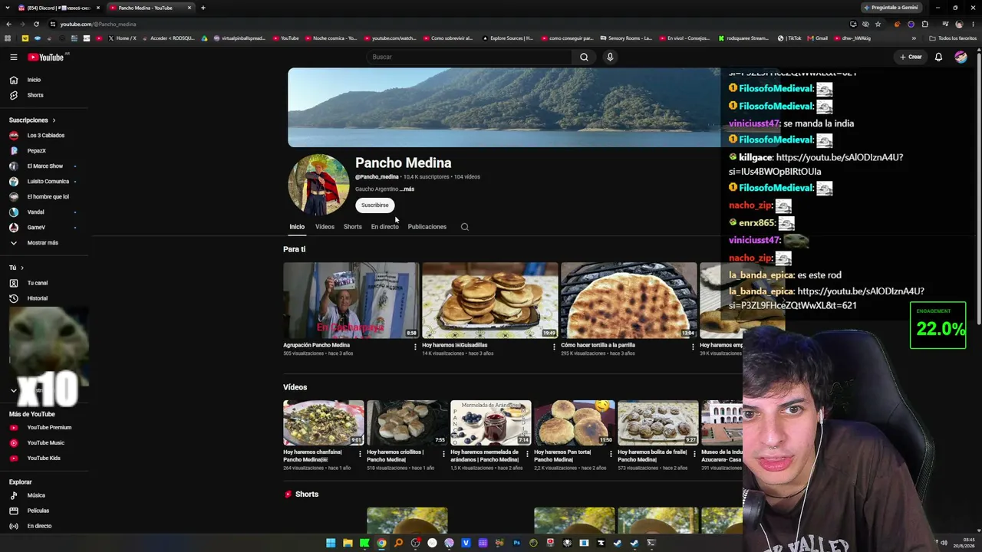
Task: Open File Explorer from the taskbar
Action: click(348, 543)
